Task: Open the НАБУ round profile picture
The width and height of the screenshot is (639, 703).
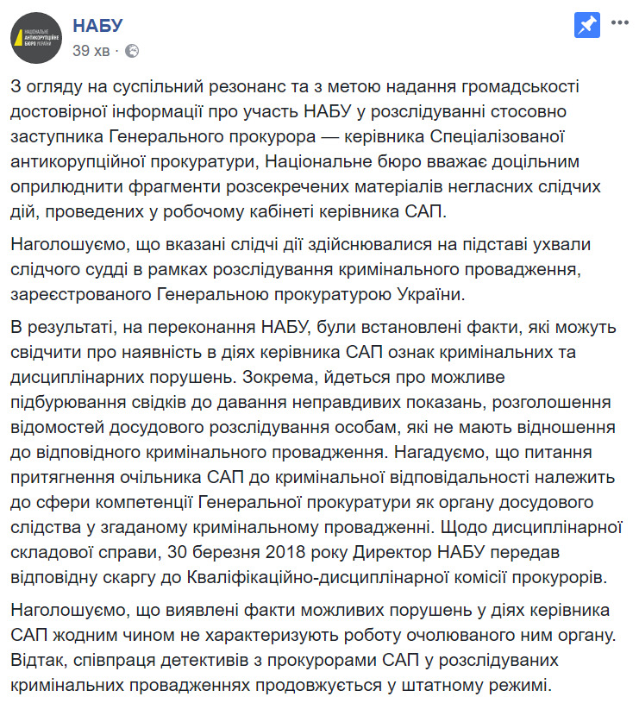Action: 36,38
